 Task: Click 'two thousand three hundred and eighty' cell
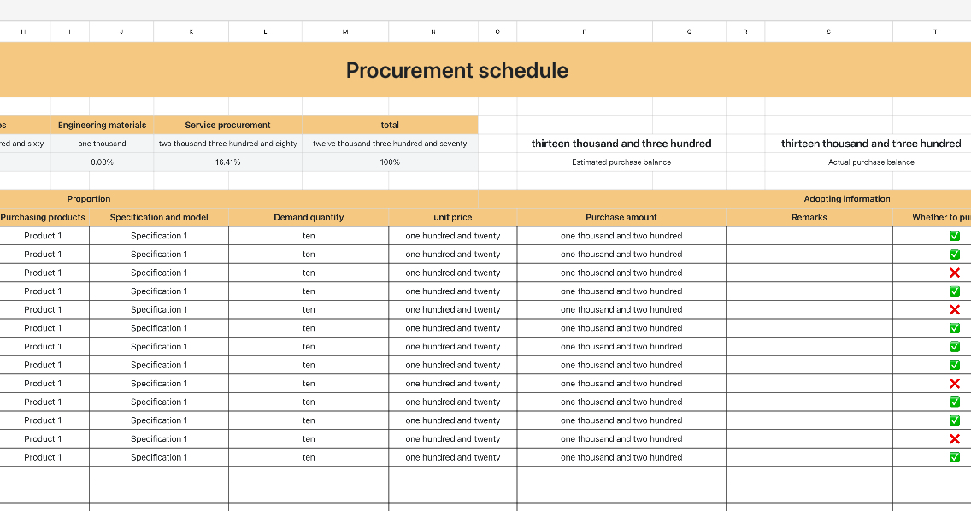click(228, 144)
